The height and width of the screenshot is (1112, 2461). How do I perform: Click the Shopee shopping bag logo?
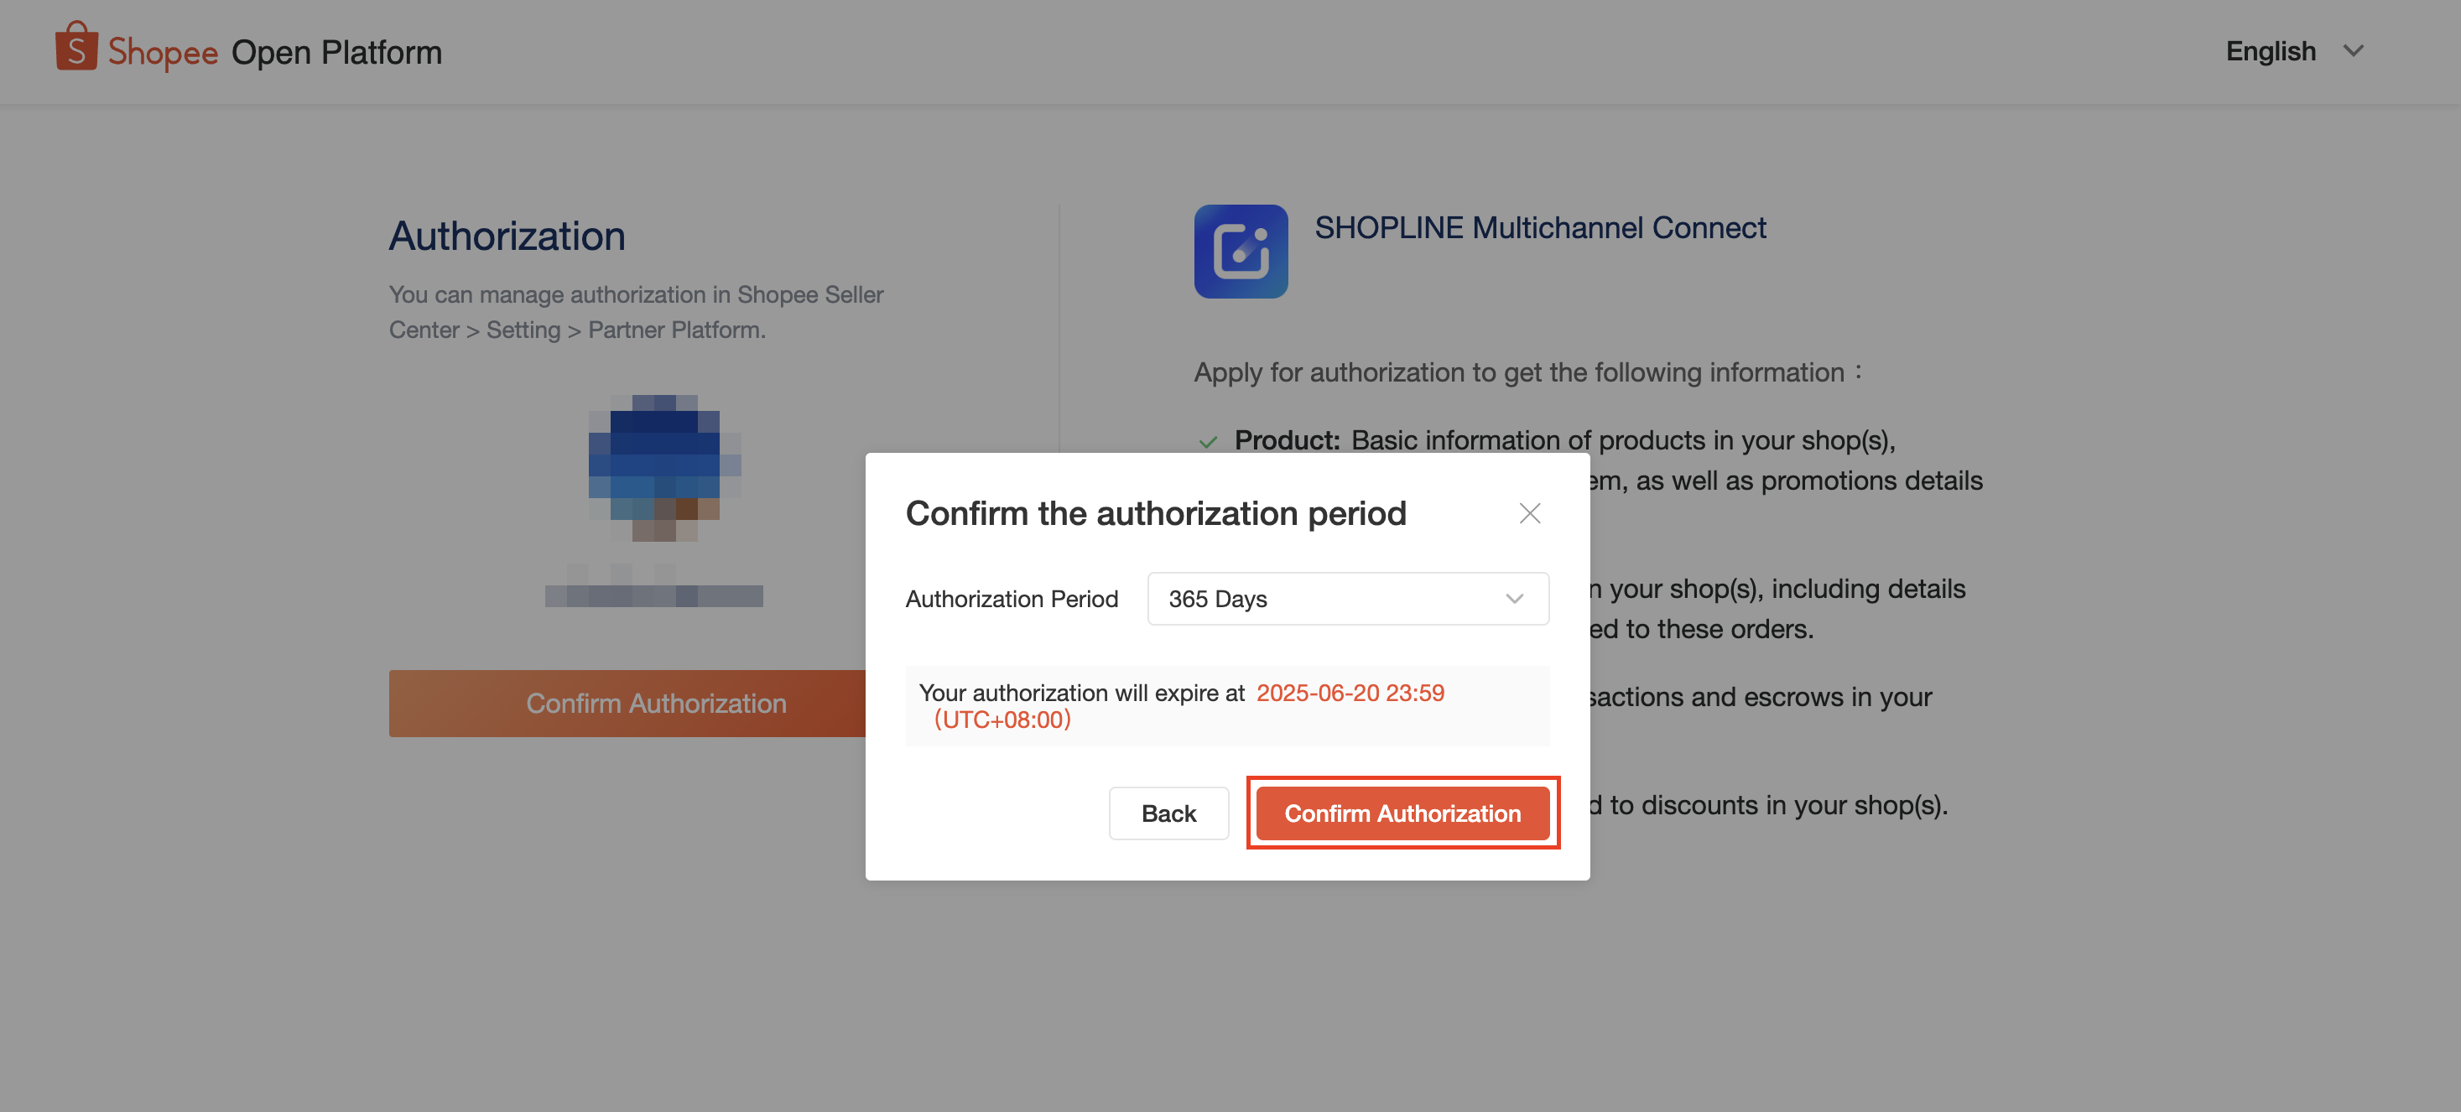[x=76, y=47]
